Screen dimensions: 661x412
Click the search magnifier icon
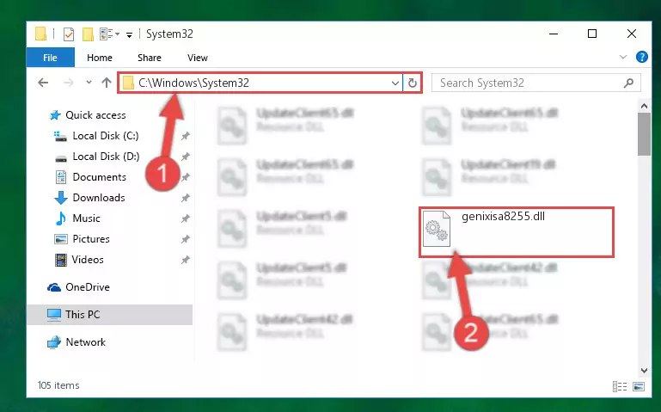coord(628,83)
